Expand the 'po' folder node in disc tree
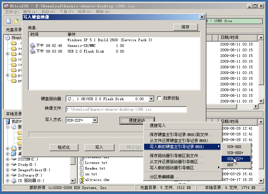This screenshot has height=194, width=268. point(7,75)
